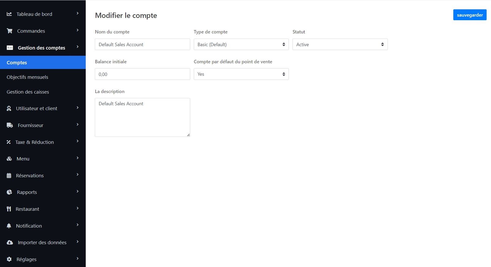Open Objectifs mensuels in the sidebar
The image size is (491, 267).
[27, 77]
